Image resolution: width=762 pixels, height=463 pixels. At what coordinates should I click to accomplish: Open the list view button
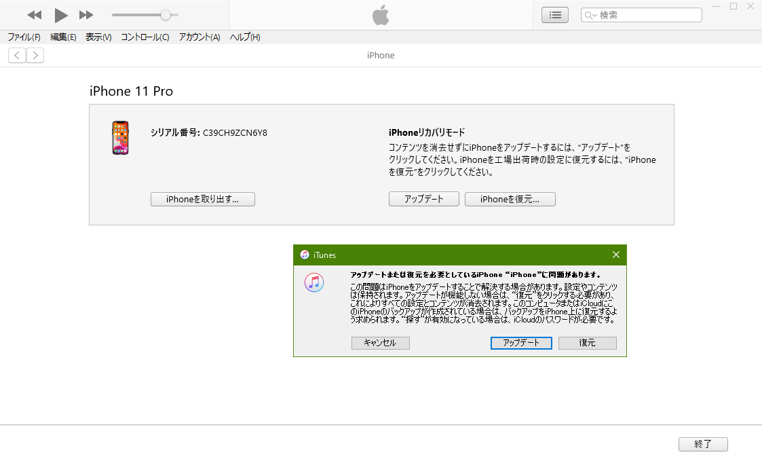tap(555, 15)
